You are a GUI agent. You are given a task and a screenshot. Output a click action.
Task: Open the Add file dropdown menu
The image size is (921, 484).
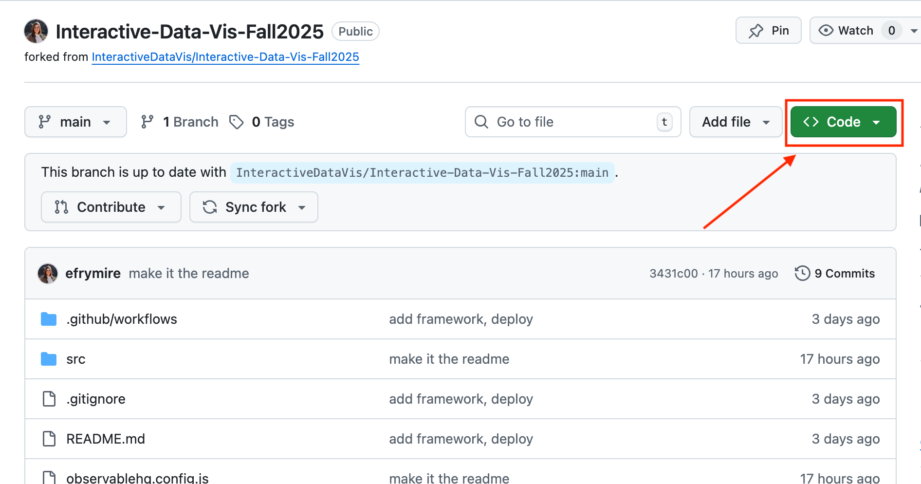[736, 122]
